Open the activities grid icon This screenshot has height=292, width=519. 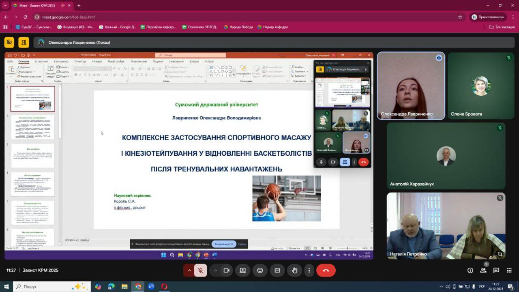tap(509, 271)
